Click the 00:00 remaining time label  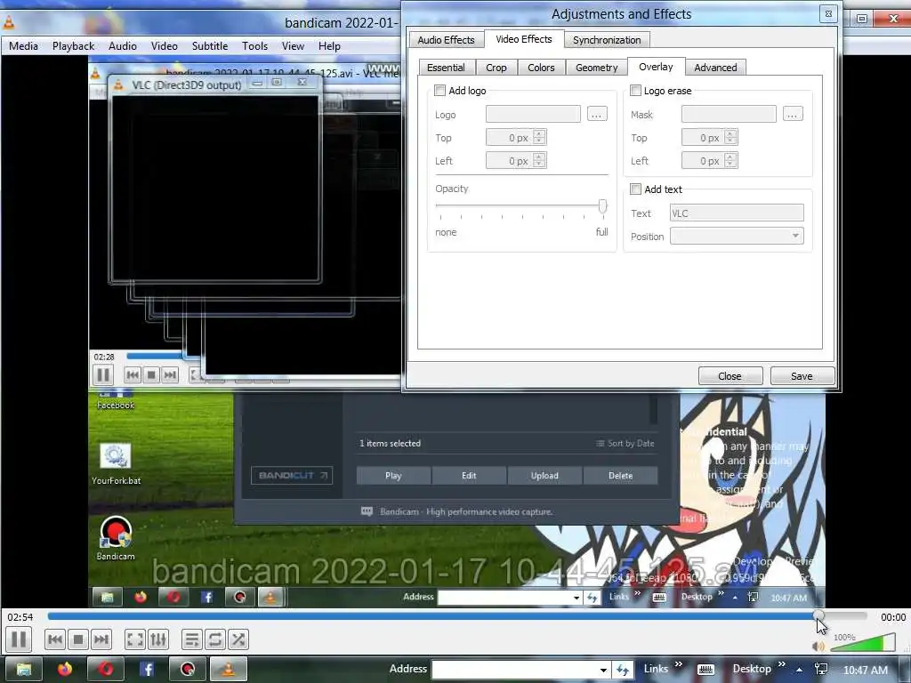(893, 617)
